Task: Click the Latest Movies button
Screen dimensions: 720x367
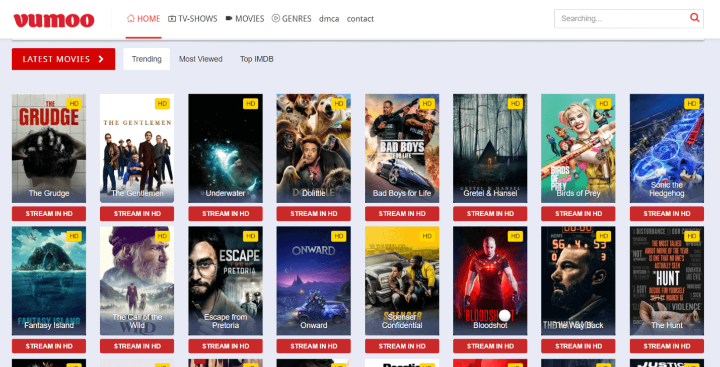Action: (63, 59)
